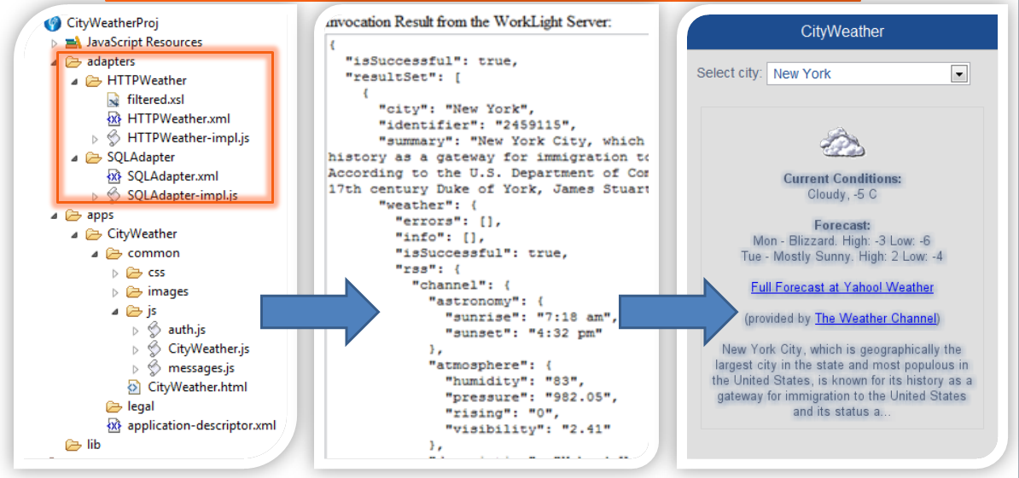This screenshot has height=478, width=1019.
Task: Click the "Tue - Mostly Sunny" forecast line
Action: tap(842, 256)
